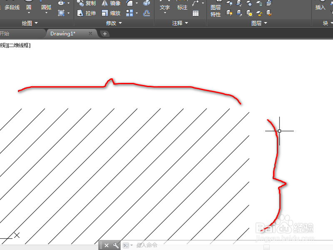Image resolution: width=333 pixels, height=250 pixels.
Task: Click the Lock layer icon
Action: tap(259, 3)
